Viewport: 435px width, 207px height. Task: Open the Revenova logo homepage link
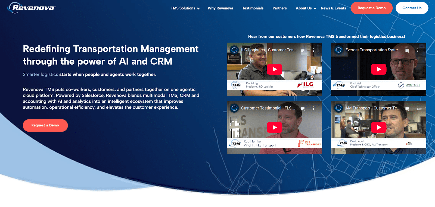[x=31, y=8]
